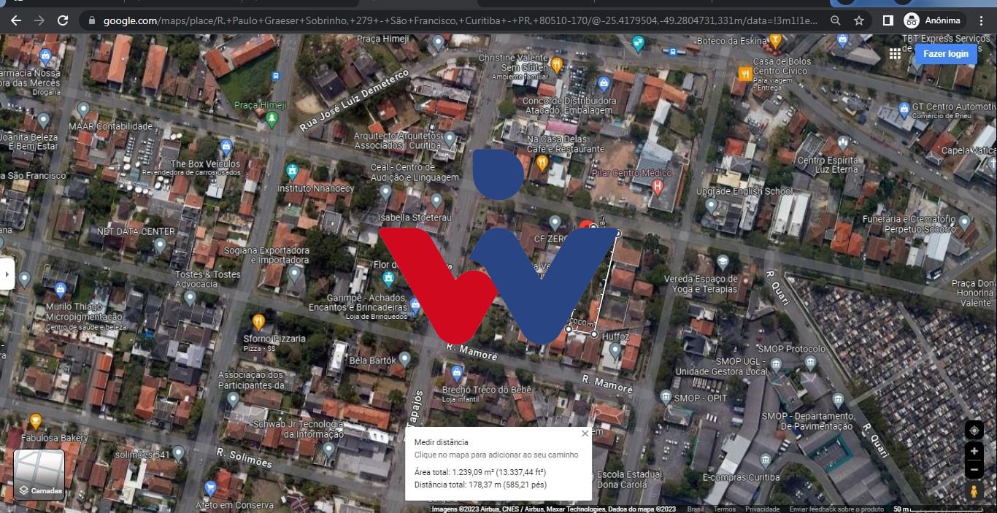Image resolution: width=997 pixels, height=513 pixels.
Task: Select the Casa de Bolos pin
Action: coord(744,73)
